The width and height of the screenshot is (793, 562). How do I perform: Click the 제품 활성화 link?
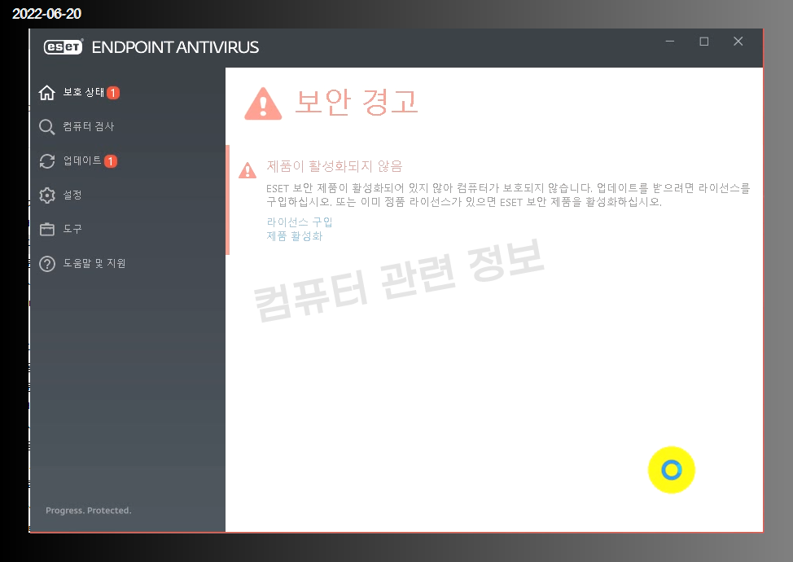295,236
